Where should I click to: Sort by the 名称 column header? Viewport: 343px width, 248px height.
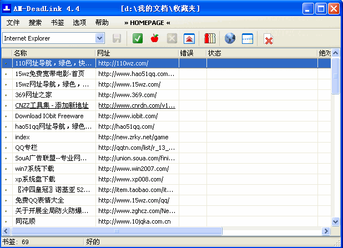(x=54, y=53)
